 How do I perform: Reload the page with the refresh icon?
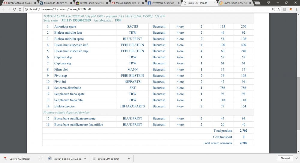pyautogui.click(x=14, y=9)
